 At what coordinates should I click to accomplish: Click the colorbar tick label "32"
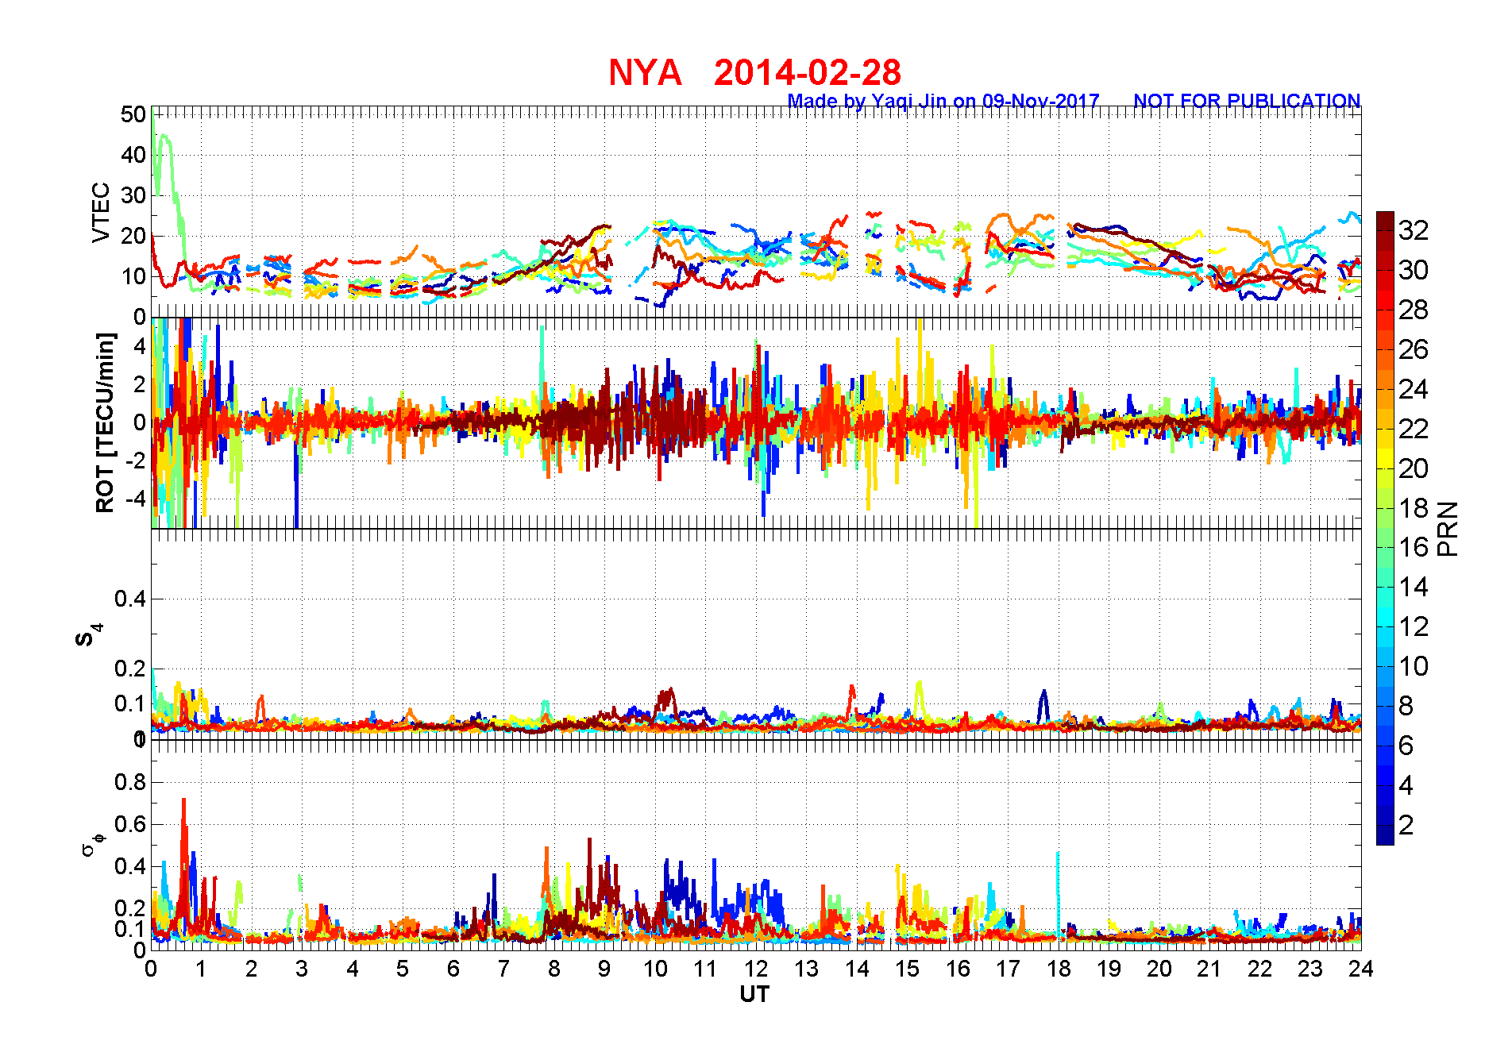click(1414, 230)
